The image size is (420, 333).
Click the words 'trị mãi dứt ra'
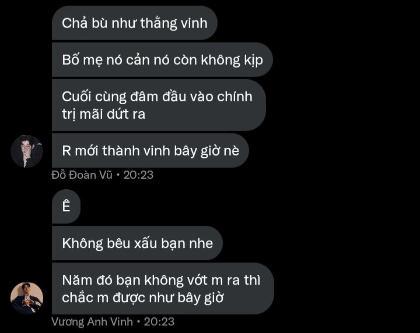104,114
